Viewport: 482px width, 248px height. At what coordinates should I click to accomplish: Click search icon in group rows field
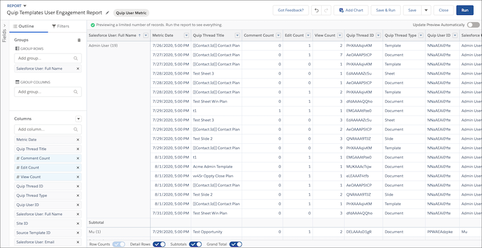(76, 58)
